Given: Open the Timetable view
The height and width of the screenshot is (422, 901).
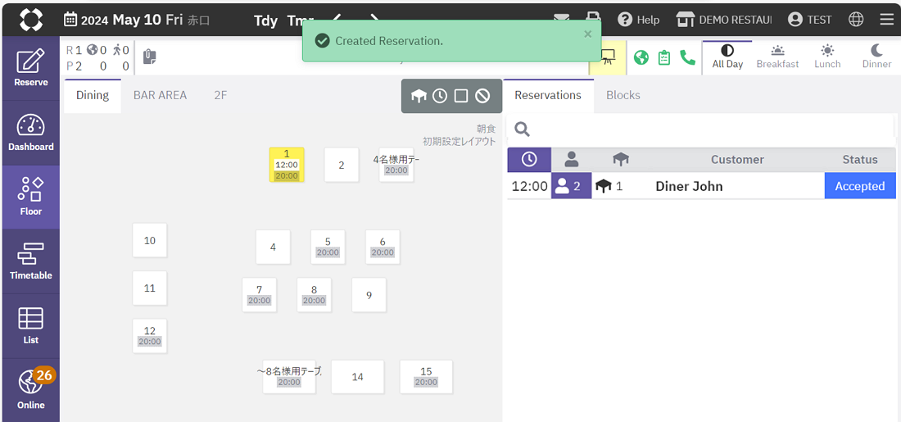Looking at the screenshot, I should [x=30, y=261].
